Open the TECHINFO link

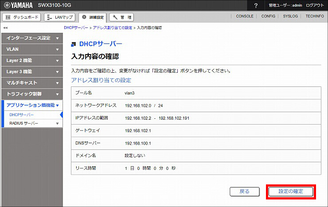coord(315,16)
